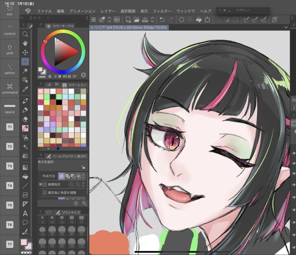The width and height of the screenshot is (296, 255).
Task: Toggle the 縦横指定 checkbox
Action: click(45, 184)
